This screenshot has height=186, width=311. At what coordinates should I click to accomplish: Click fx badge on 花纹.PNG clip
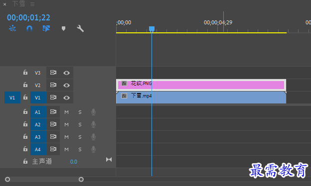pyautogui.click(x=124, y=84)
